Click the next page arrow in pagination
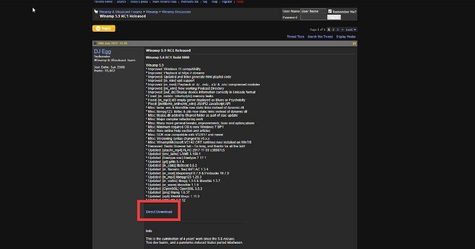475x249 pixels. [343, 30]
